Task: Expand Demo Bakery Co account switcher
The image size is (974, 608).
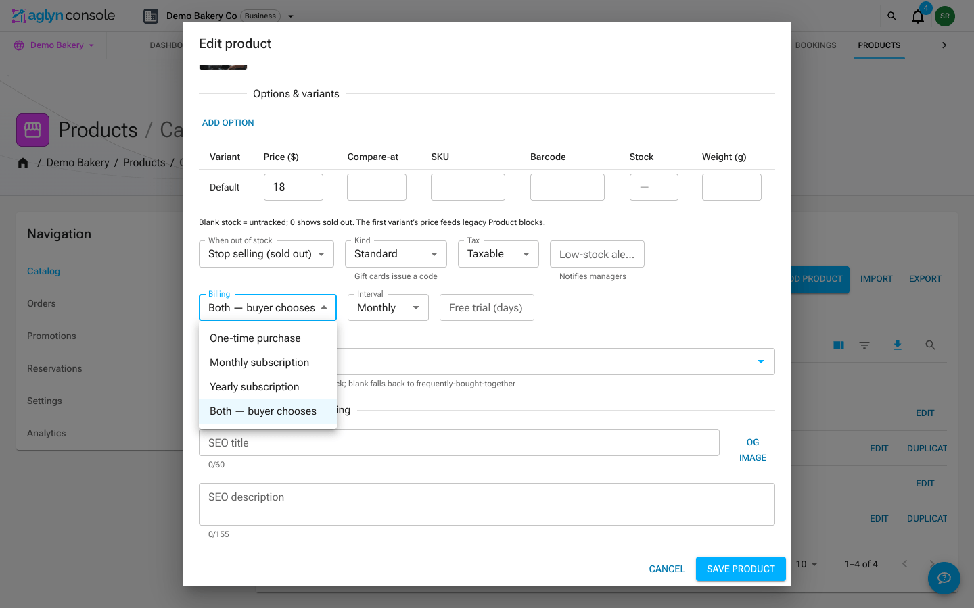Action: point(291,16)
